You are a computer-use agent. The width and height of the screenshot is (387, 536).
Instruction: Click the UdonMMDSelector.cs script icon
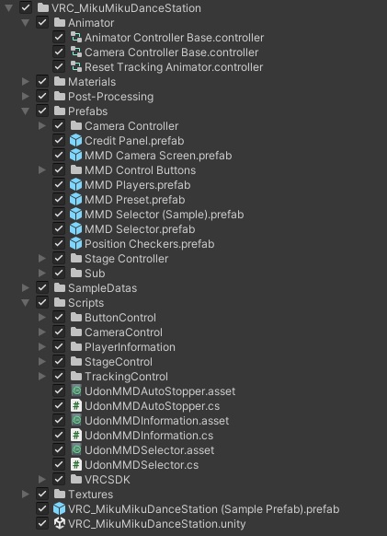76,464
